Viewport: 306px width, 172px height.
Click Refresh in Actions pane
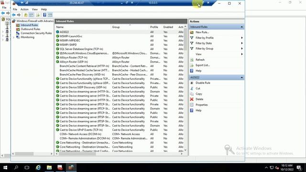tap(200, 60)
